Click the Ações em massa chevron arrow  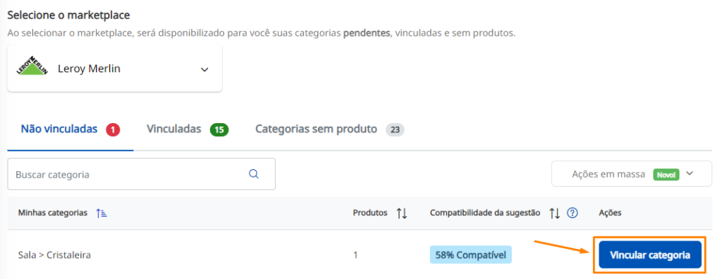coord(690,173)
